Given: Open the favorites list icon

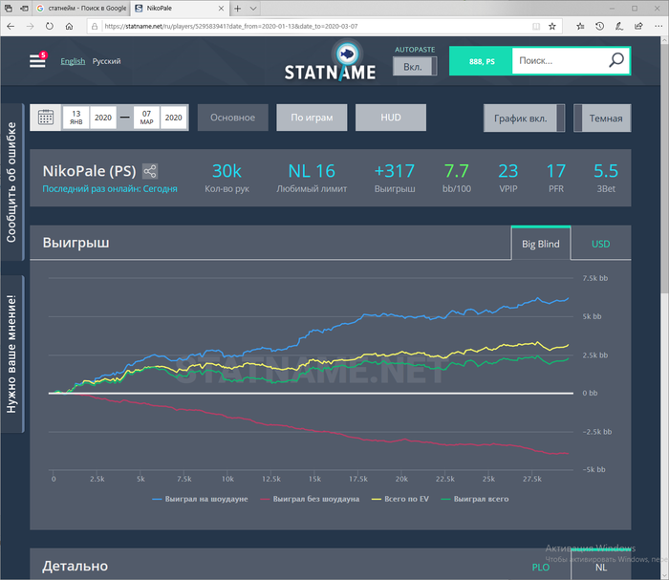Looking at the screenshot, I should [x=580, y=26].
